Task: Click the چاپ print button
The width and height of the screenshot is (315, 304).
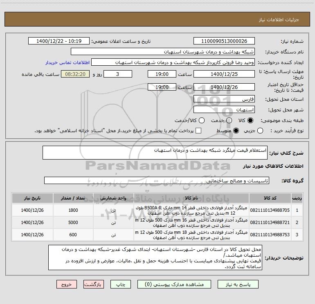Action: pyautogui.click(x=121, y=284)
